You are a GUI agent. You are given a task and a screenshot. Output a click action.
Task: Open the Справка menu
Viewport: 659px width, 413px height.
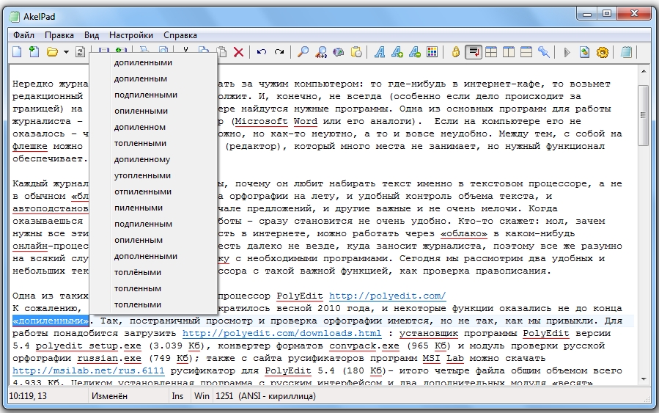[180, 35]
